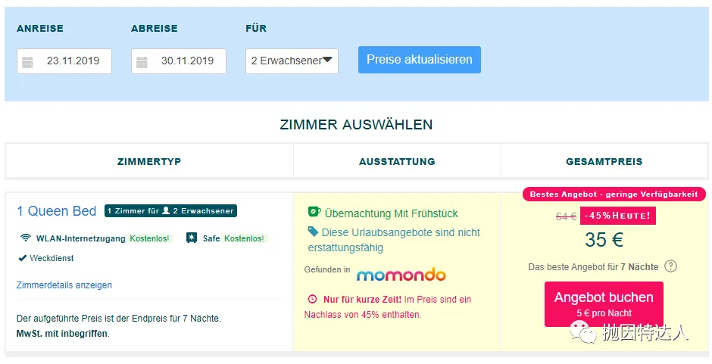The width and height of the screenshot is (712, 364).
Task: Select the Anreise date field 23.11.2019
Action: point(64,61)
